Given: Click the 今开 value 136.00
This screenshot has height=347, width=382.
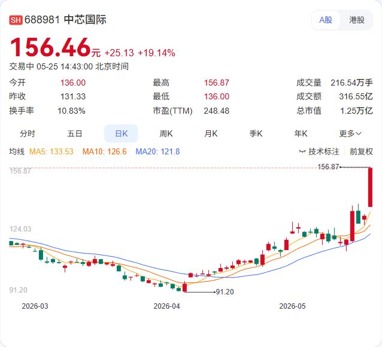Looking at the screenshot, I should point(73,83).
